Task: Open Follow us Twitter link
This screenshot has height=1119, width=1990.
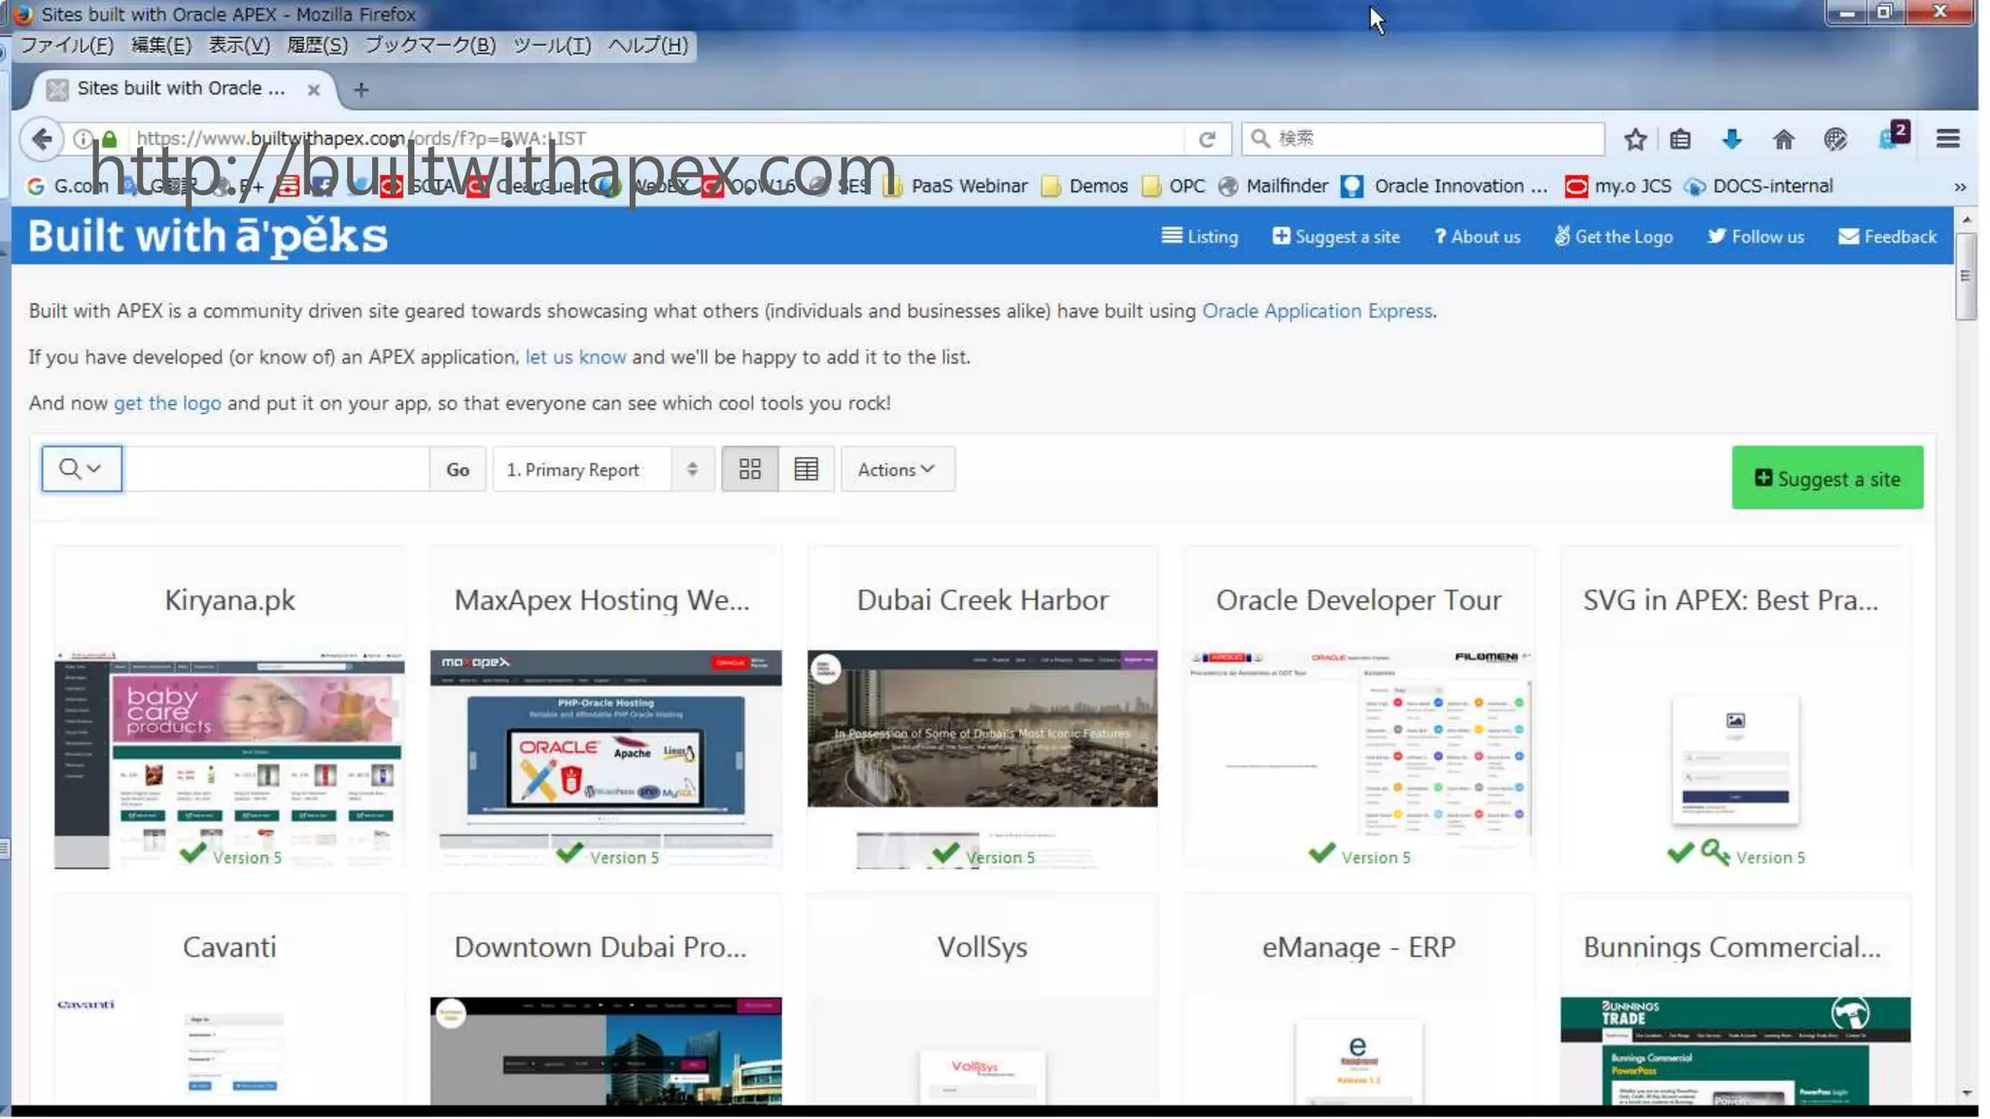Action: coord(1756,237)
